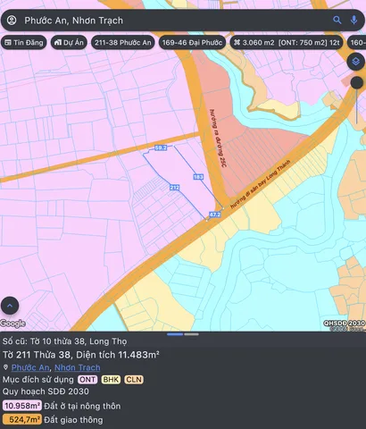Click the 212 parcel edge label
This screenshot has height=429, width=366.
pos(174,188)
